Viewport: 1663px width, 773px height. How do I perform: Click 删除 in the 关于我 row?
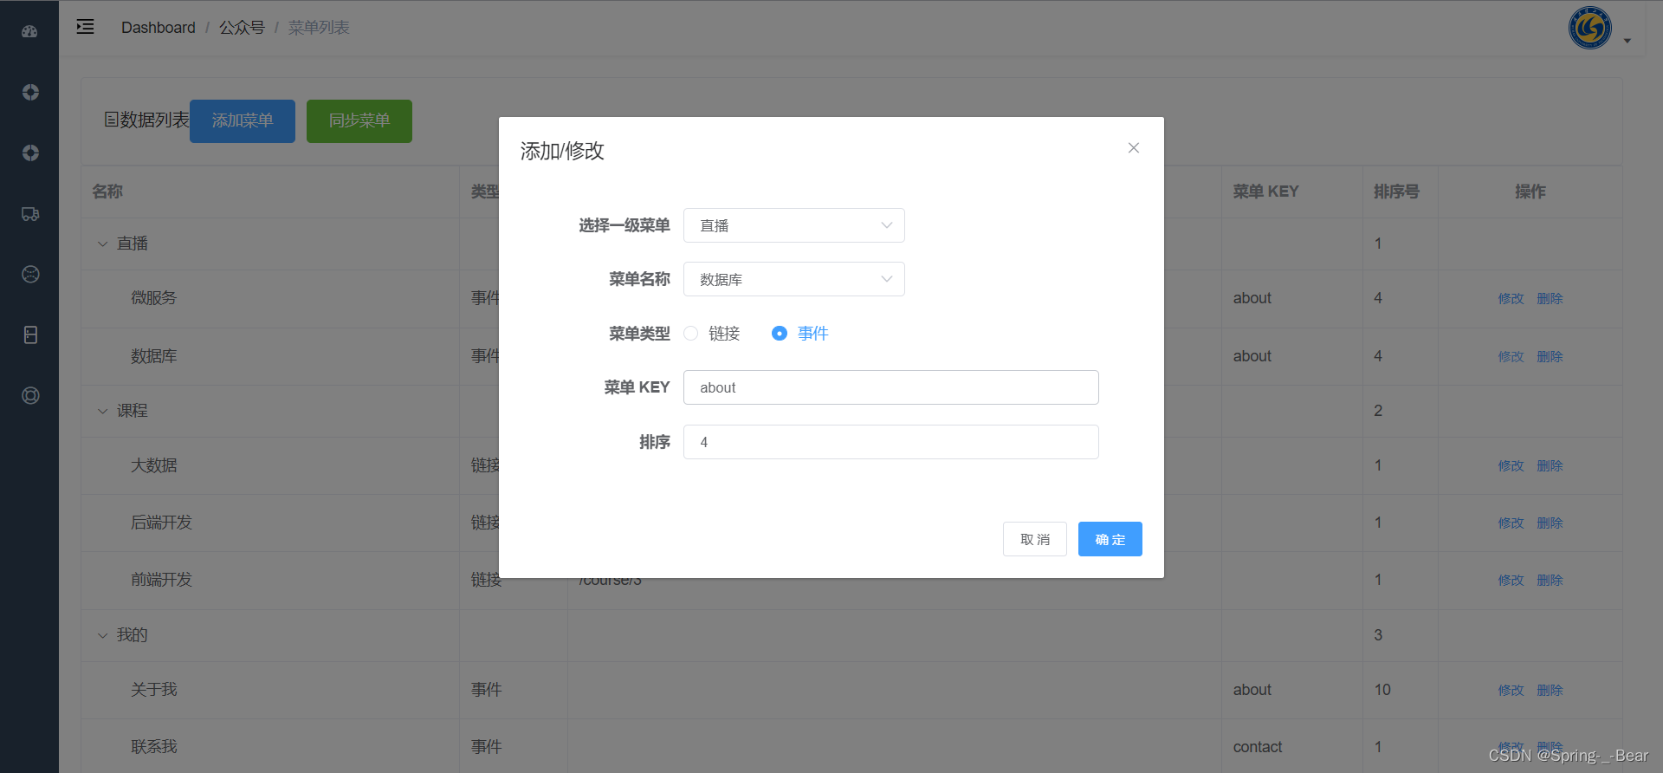click(1550, 690)
